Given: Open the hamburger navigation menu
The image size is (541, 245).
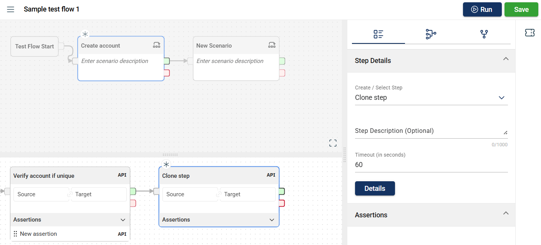Looking at the screenshot, I should (x=10, y=9).
